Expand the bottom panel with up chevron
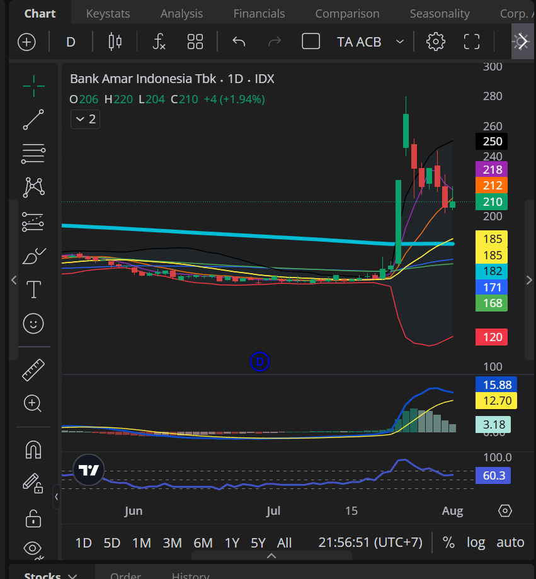 [271, 556]
